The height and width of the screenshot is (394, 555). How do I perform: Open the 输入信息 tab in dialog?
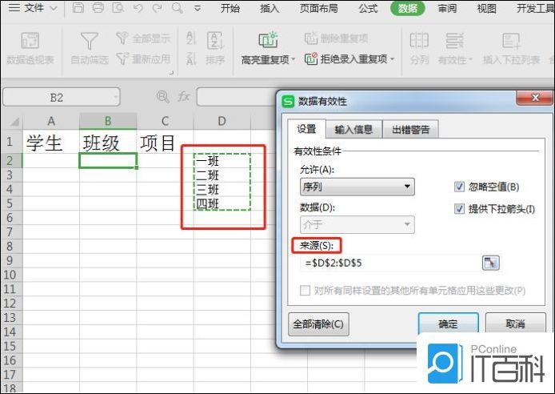(353, 130)
